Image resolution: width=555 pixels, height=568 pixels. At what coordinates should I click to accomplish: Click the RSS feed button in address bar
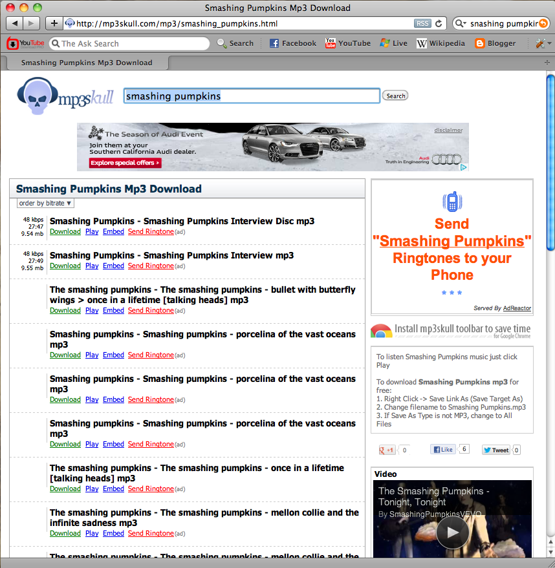(422, 23)
